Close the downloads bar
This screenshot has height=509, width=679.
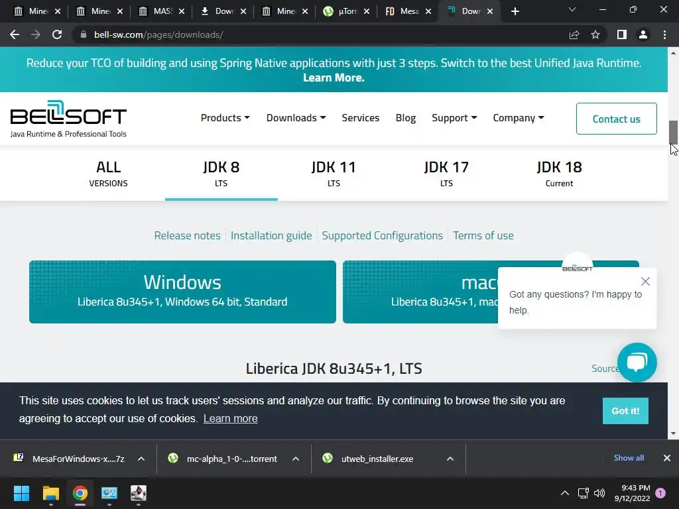[x=667, y=458]
